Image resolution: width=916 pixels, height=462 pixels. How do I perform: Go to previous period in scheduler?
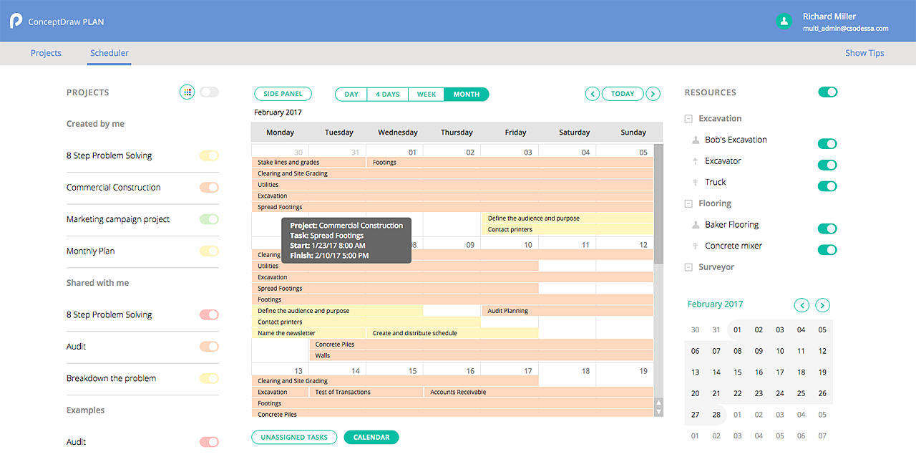click(592, 94)
